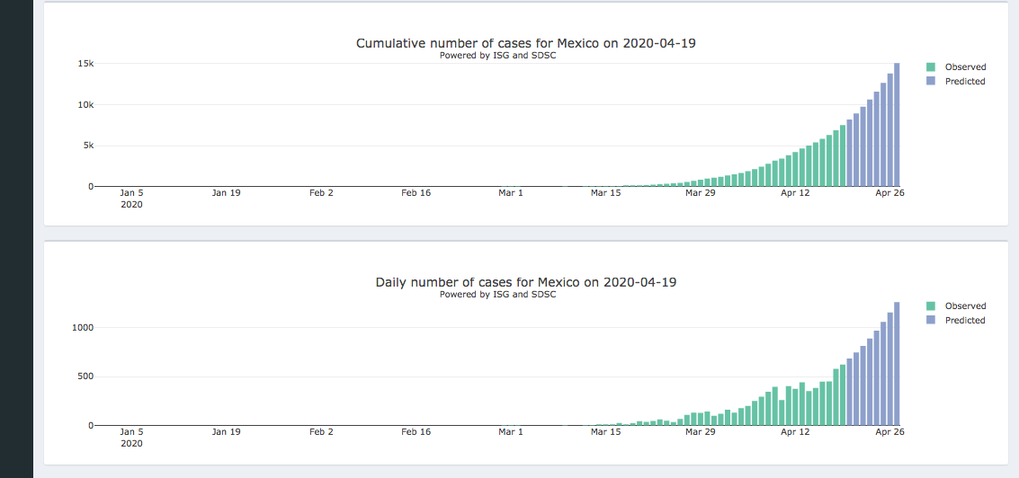Click blue Predicted swatch in Daily chart legend
This screenshot has height=478, width=1019.
931,321
